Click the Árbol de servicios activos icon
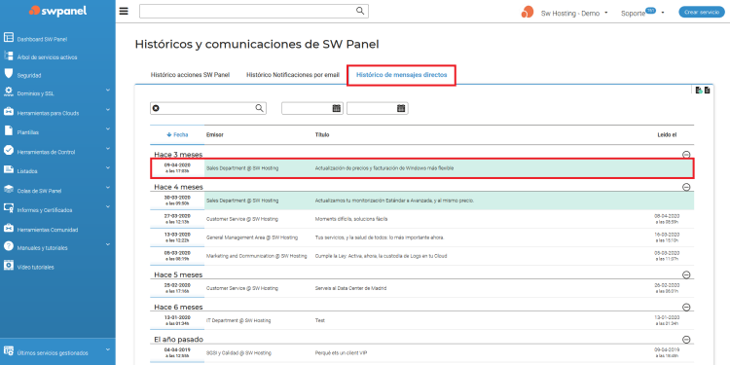Image resolution: width=730 pixels, height=365 pixels. click(x=9, y=55)
